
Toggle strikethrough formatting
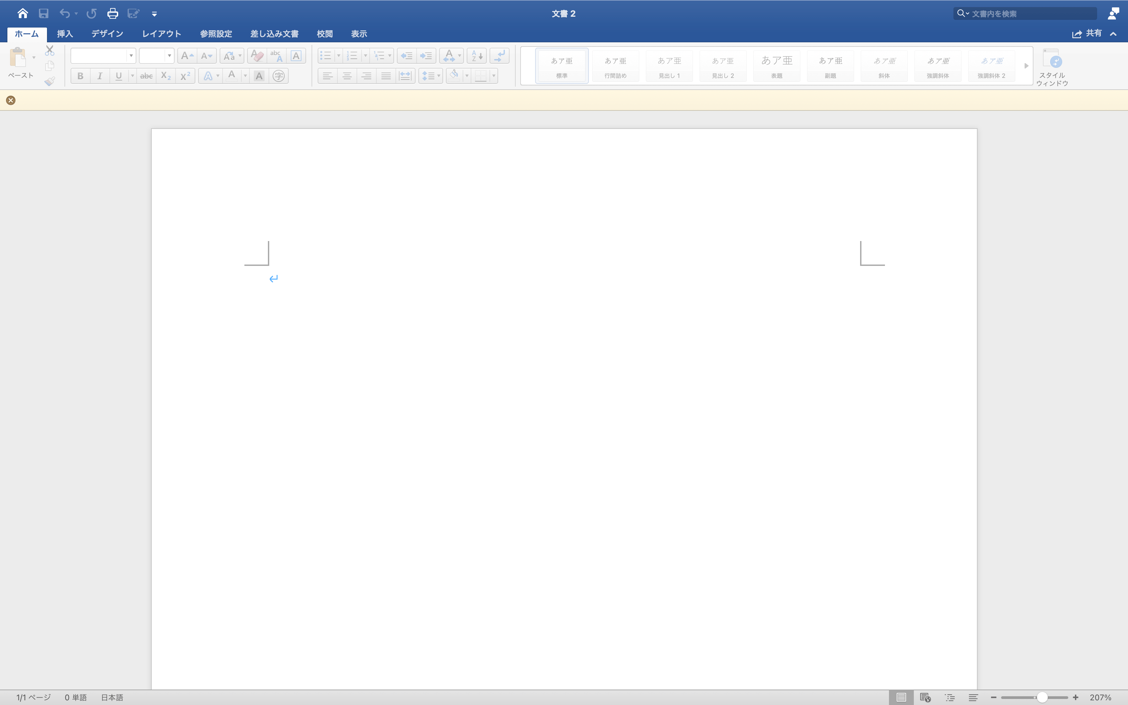tap(146, 76)
